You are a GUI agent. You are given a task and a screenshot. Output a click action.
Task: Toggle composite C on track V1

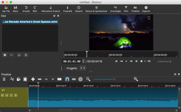11,95
